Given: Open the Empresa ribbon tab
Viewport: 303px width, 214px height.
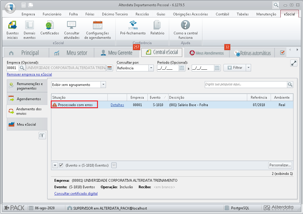Looking at the screenshot, I should [28, 14].
